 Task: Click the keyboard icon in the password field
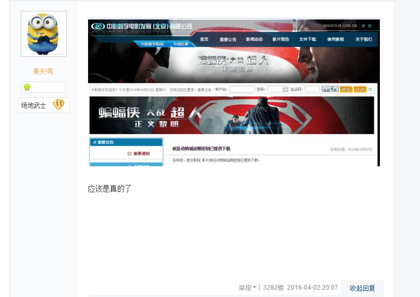[285, 89]
